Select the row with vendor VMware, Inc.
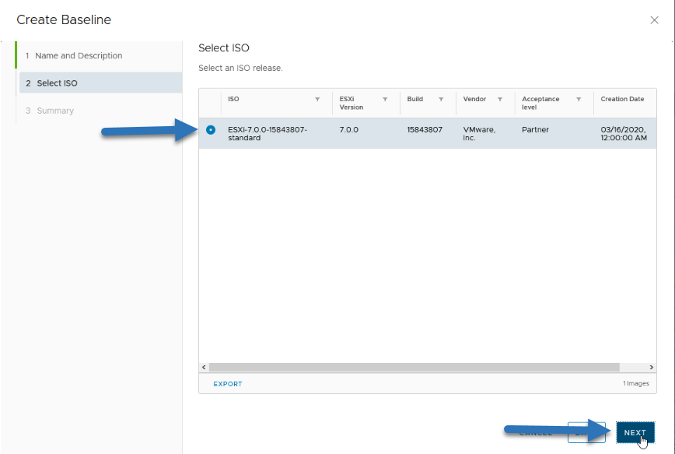 [x=428, y=134]
